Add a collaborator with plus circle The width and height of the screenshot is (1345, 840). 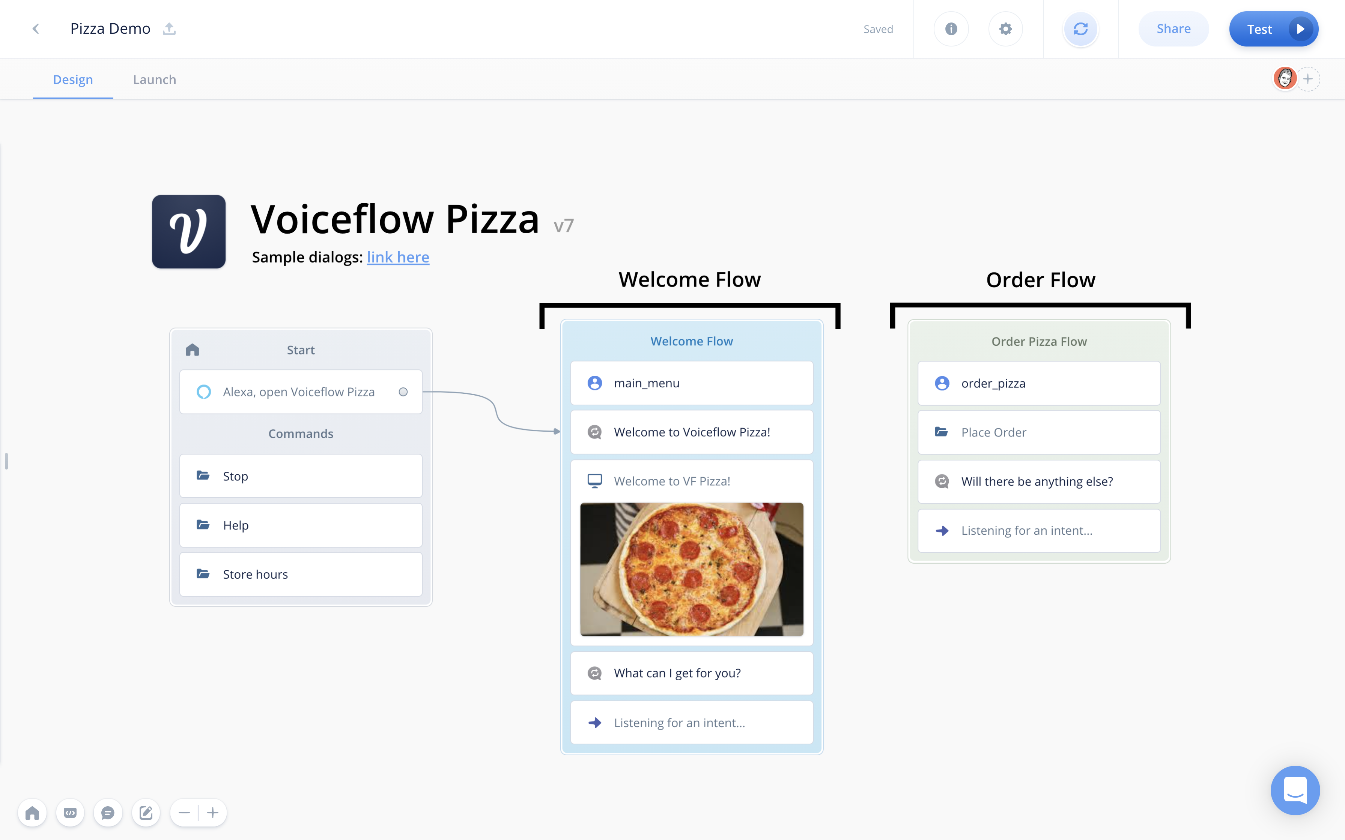pyautogui.click(x=1308, y=79)
